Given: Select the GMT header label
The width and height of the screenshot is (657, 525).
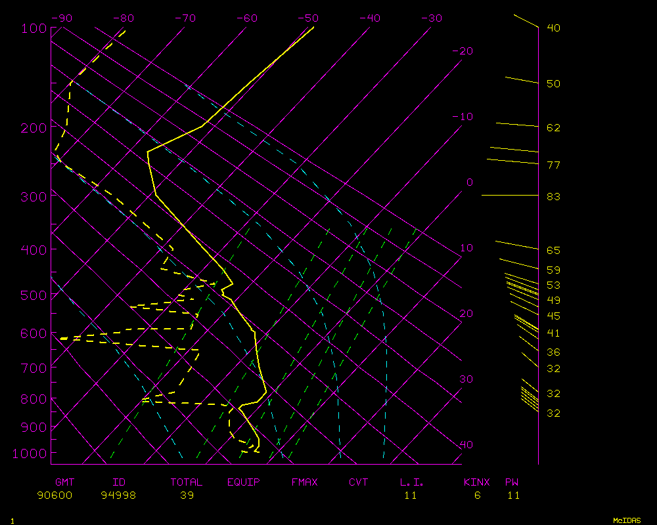Looking at the screenshot, I should click(x=64, y=482).
